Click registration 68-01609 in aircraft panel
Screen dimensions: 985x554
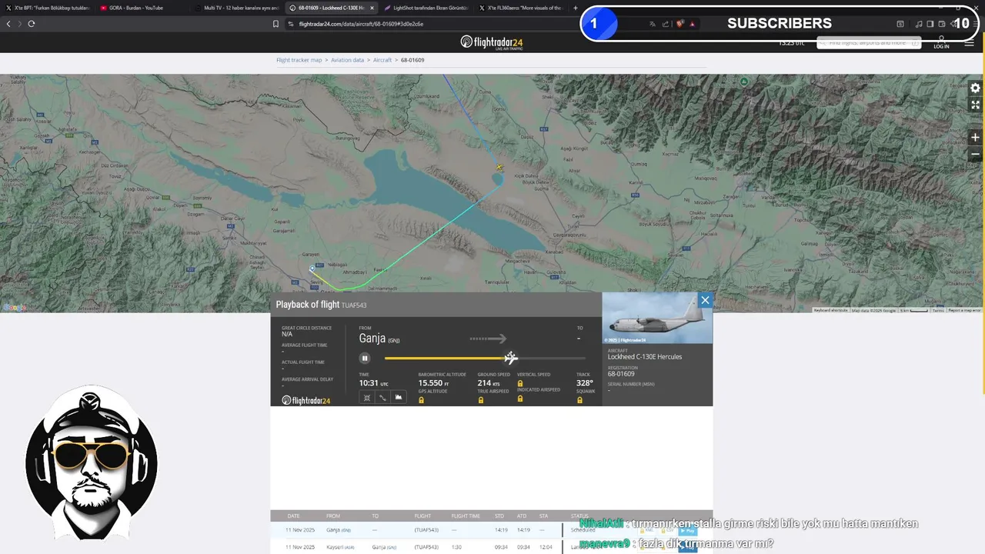tap(621, 374)
